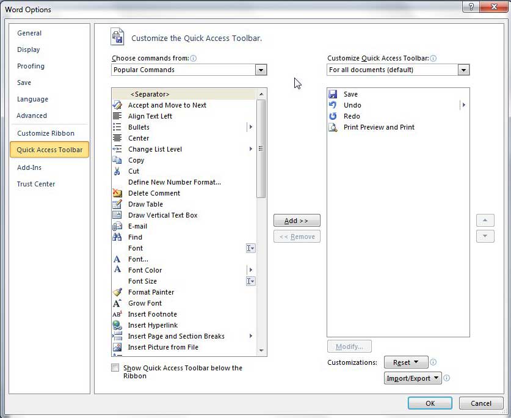
Task: Select the Draw Vertical Text Box icon
Action: point(117,215)
